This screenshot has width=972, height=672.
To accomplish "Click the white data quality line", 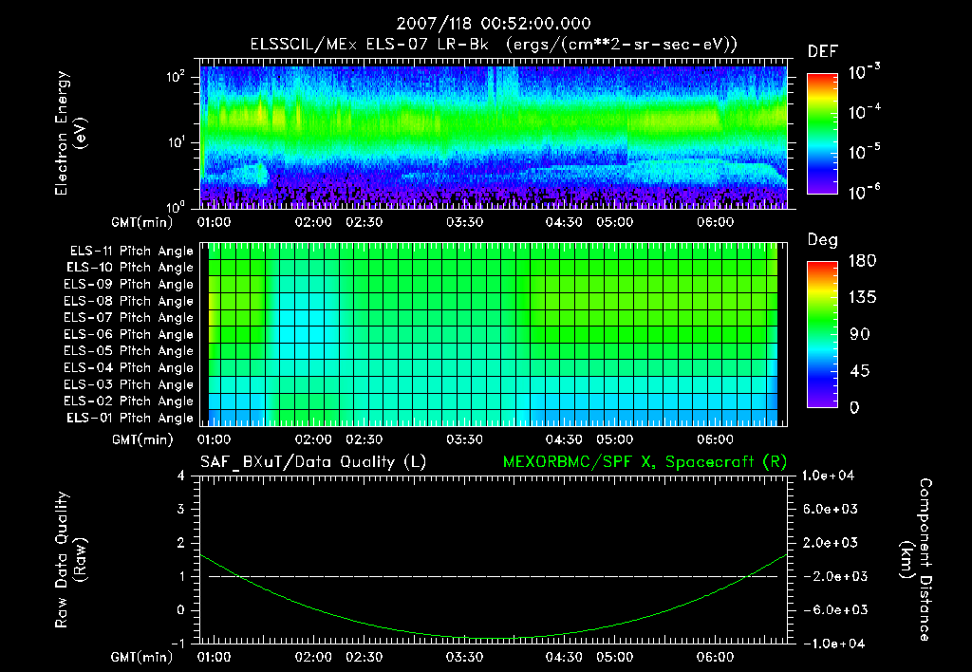I will pyautogui.click(x=494, y=576).
